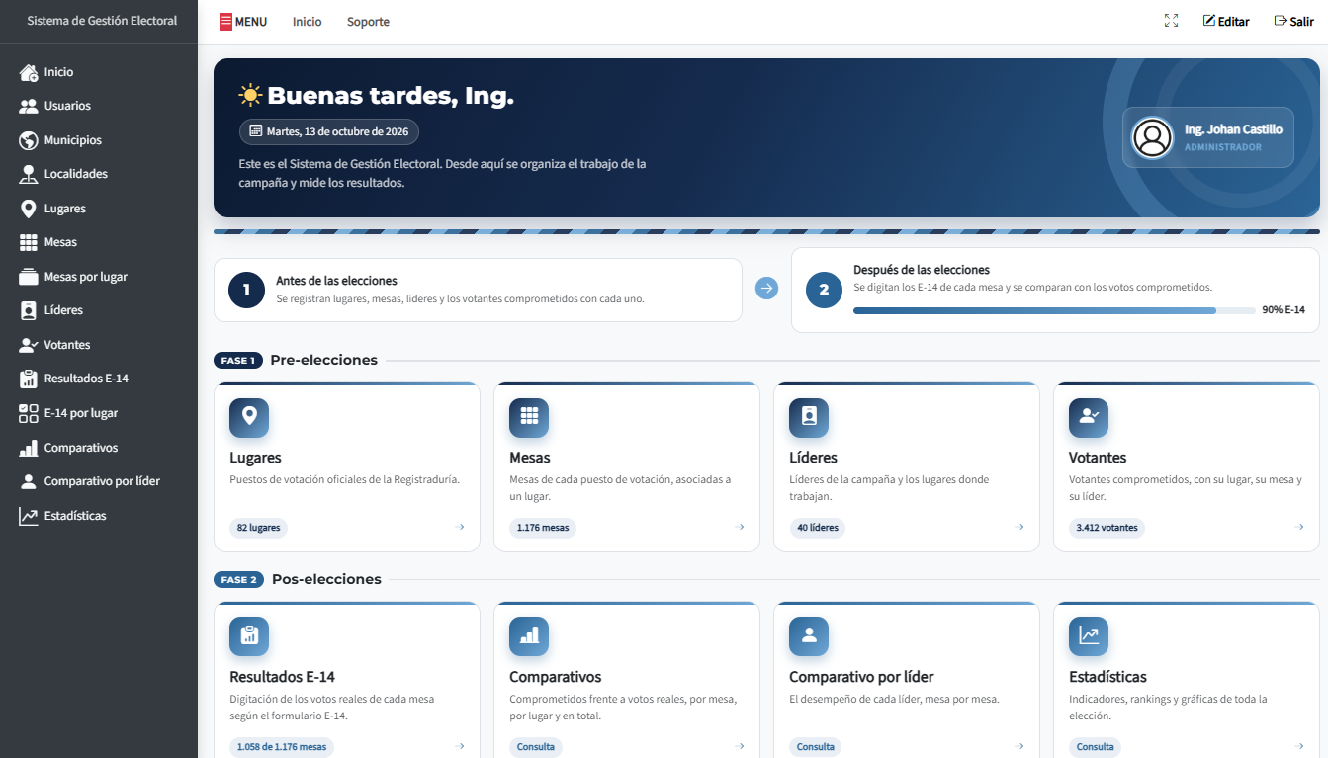The width and height of the screenshot is (1328, 758).
Task: Open the Usuarios people icon in sidebar
Action: pyautogui.click(x=29, y=106)
